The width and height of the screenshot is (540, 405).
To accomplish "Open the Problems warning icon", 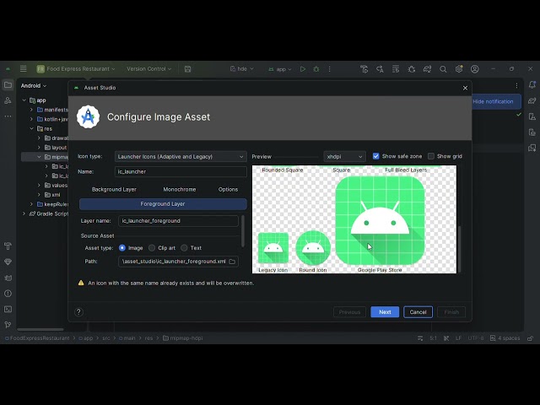I will tap(8, 294).
